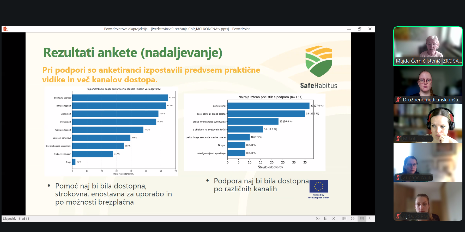
Task: Click the bullet 'Podpora naj bi bila dostopna'
Action: 261,185
